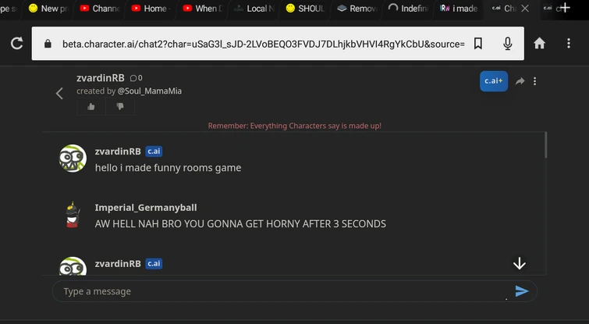Click the chat scrollbar thumb
Viewport: 589px width, 324px height.
[545, 145]
